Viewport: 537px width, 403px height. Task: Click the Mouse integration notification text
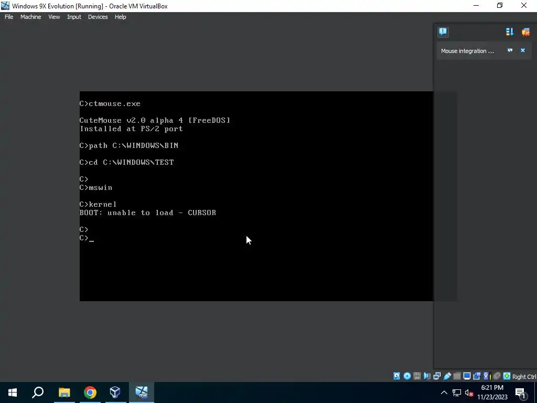coord(467,51)
